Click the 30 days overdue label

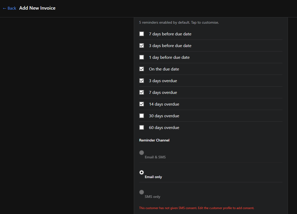(164, 116)
